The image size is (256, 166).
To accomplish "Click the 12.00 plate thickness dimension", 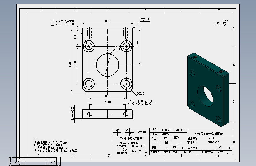I will pos(73,117).
